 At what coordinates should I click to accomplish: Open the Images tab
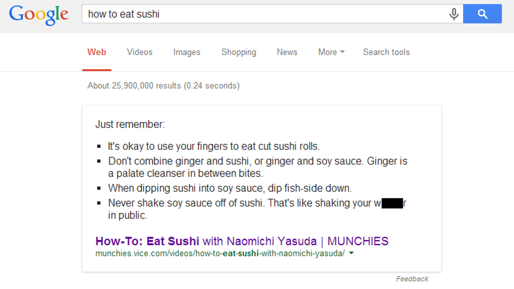point(187,52)
